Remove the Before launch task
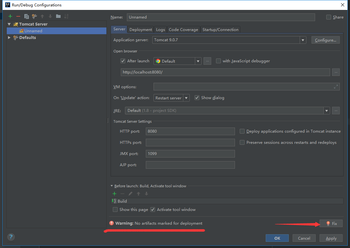350x248 pixels. click(122, 194)
